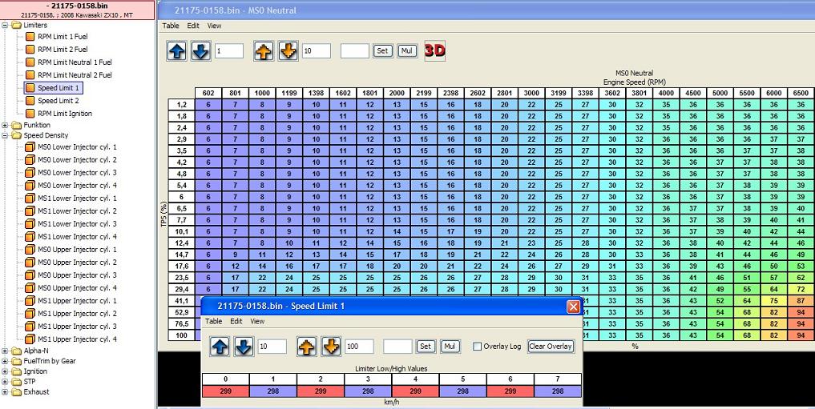Click orange up arrow in MS0 Neutral toolbar

264,50
